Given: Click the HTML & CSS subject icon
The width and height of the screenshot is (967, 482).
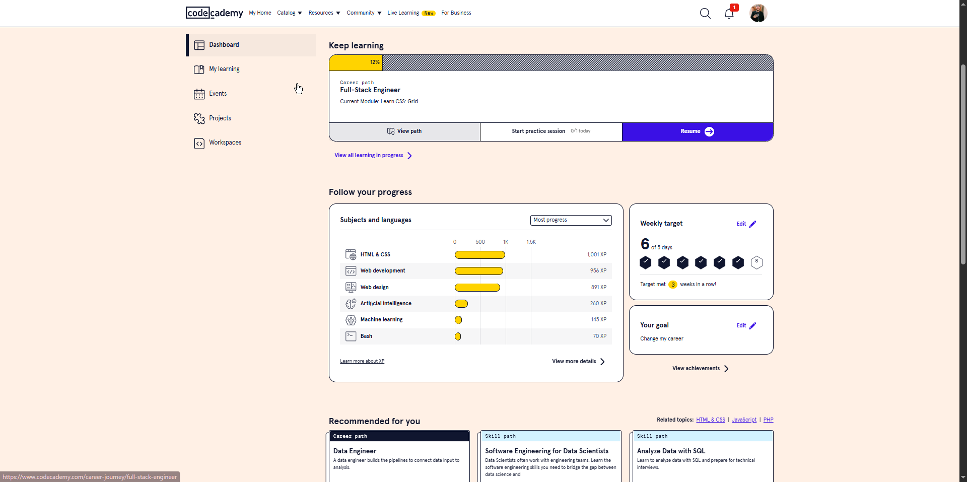Looking at the screenshot, I should point(351,255).
